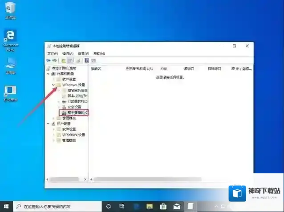Viewport: 284px width, 212px height.
Task: Select 安全设置 in the tree
Action: pyautogui.click(x=74, y=107)
